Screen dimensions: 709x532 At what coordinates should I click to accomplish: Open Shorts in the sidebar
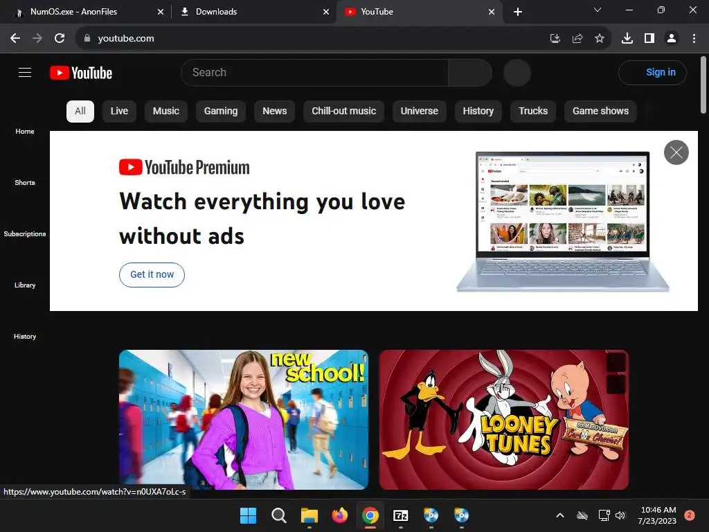tap(25, 182)
